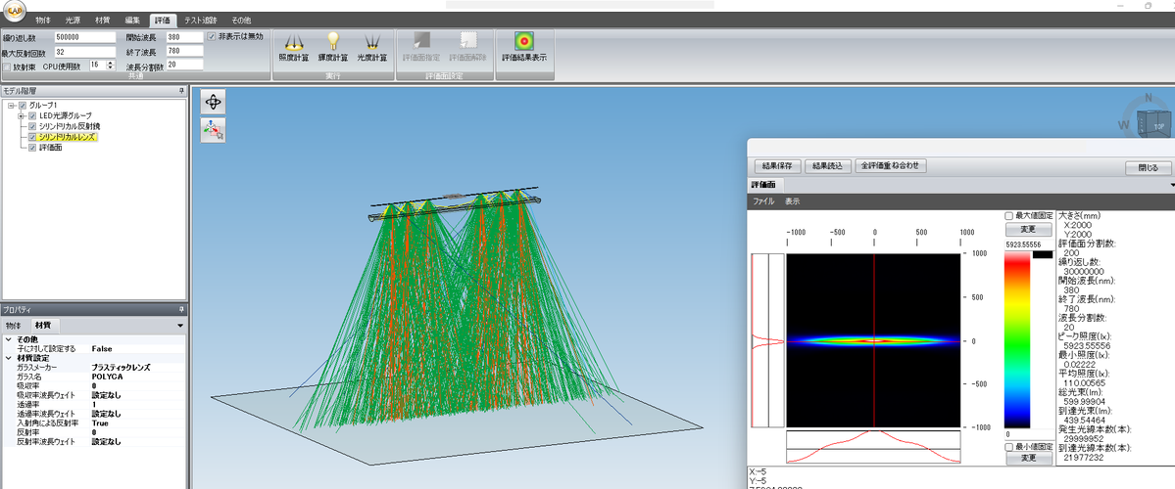The image size is (1175, 489).
Task: Switch to the 光源 ribbon tab
Action: click(73, 20)
